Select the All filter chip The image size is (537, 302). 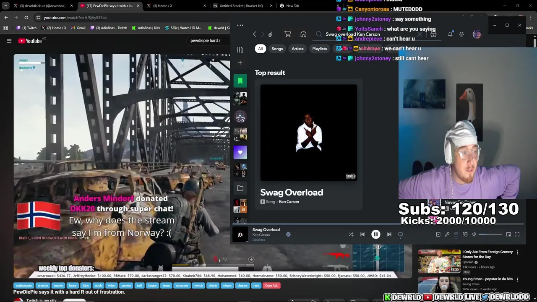(x=260, y=49)
